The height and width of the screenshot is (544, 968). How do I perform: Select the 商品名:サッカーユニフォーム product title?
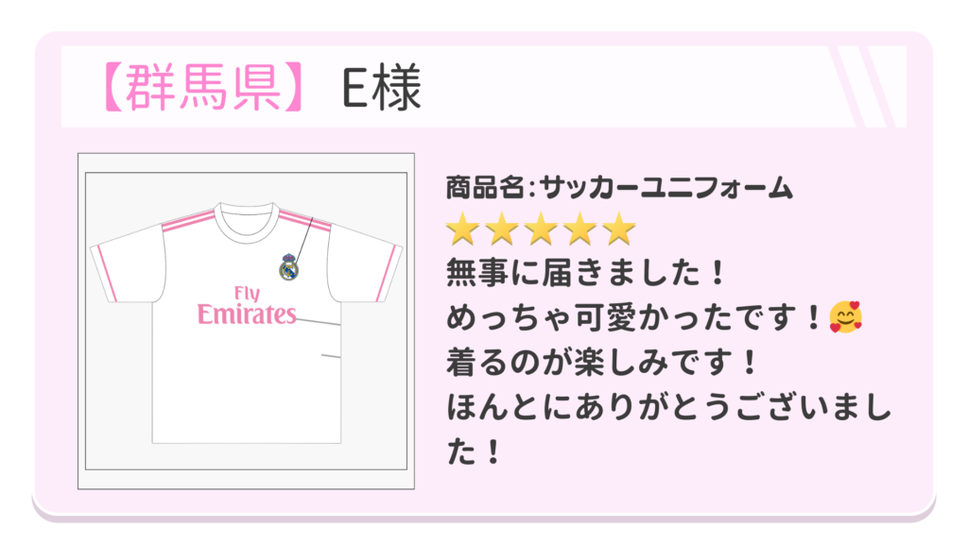click(619, 188)
